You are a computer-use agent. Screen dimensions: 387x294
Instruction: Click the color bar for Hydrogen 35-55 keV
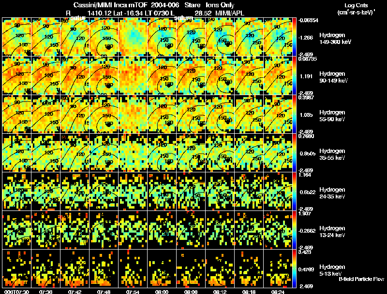click(x=294, y=153)
